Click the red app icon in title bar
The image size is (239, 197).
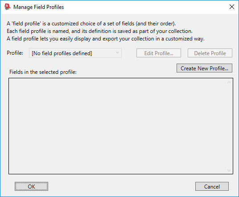pos(8,7)
